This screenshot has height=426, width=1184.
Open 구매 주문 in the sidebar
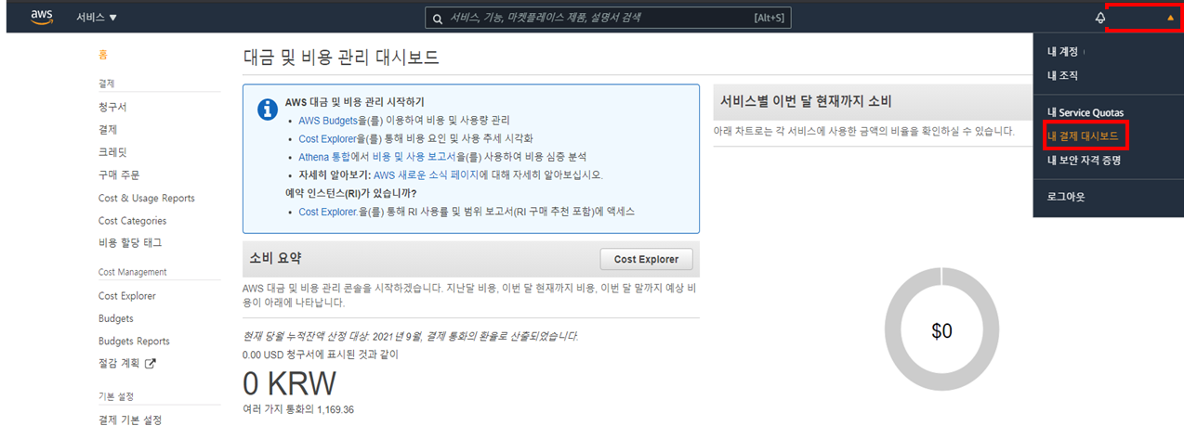pos(119,174)
